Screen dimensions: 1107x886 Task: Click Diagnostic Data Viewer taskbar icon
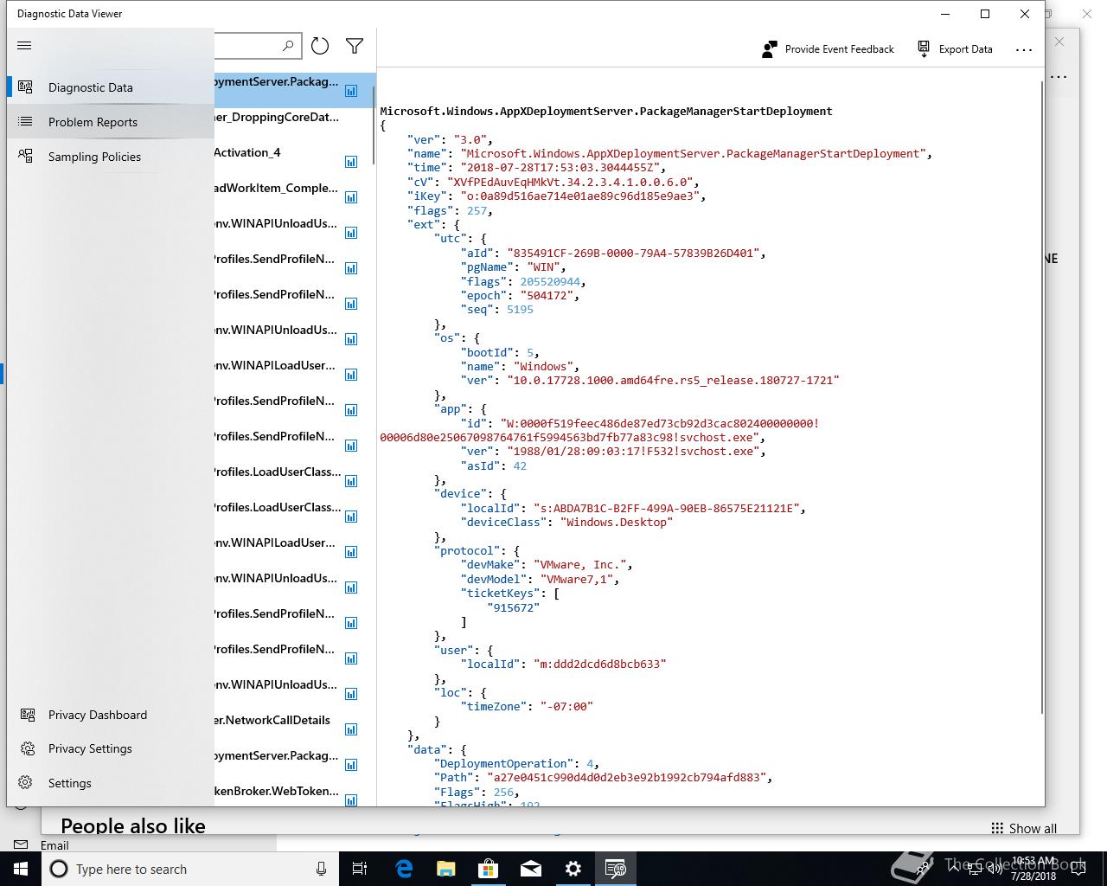coord(616,869)
